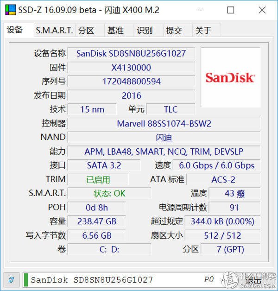
Task: Open the 识别 tab
Action: click(x=148, y=30)
